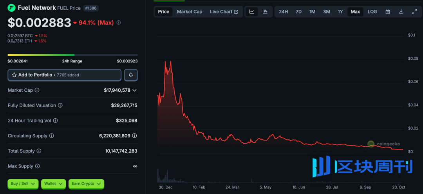The height and width of the screenshot is (194, 423).
Task: Select the 24H time range
Action: click(x=283, y=12)
